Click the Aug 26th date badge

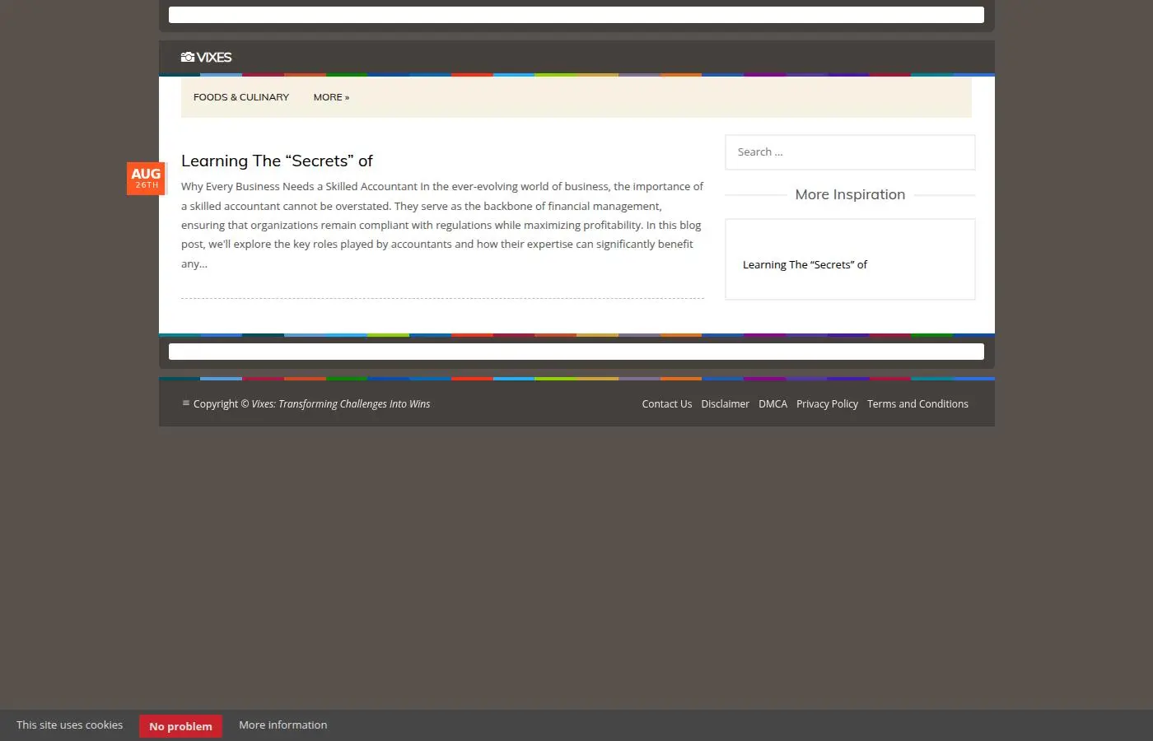(x=146, y=178)
